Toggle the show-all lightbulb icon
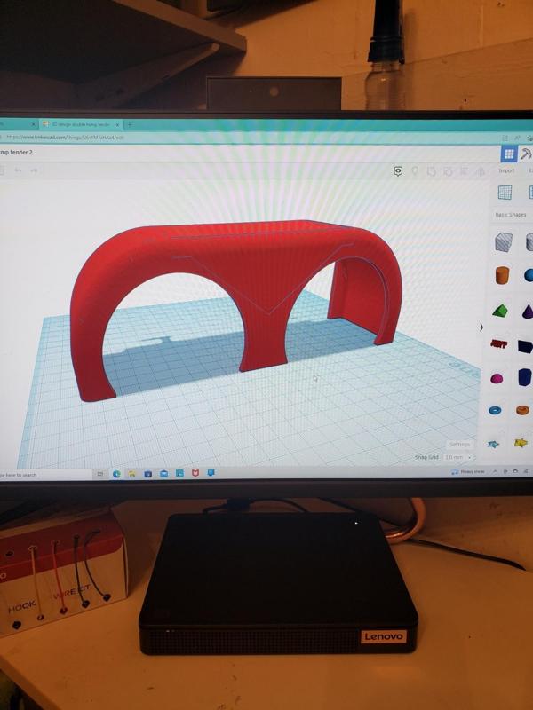 414,171
